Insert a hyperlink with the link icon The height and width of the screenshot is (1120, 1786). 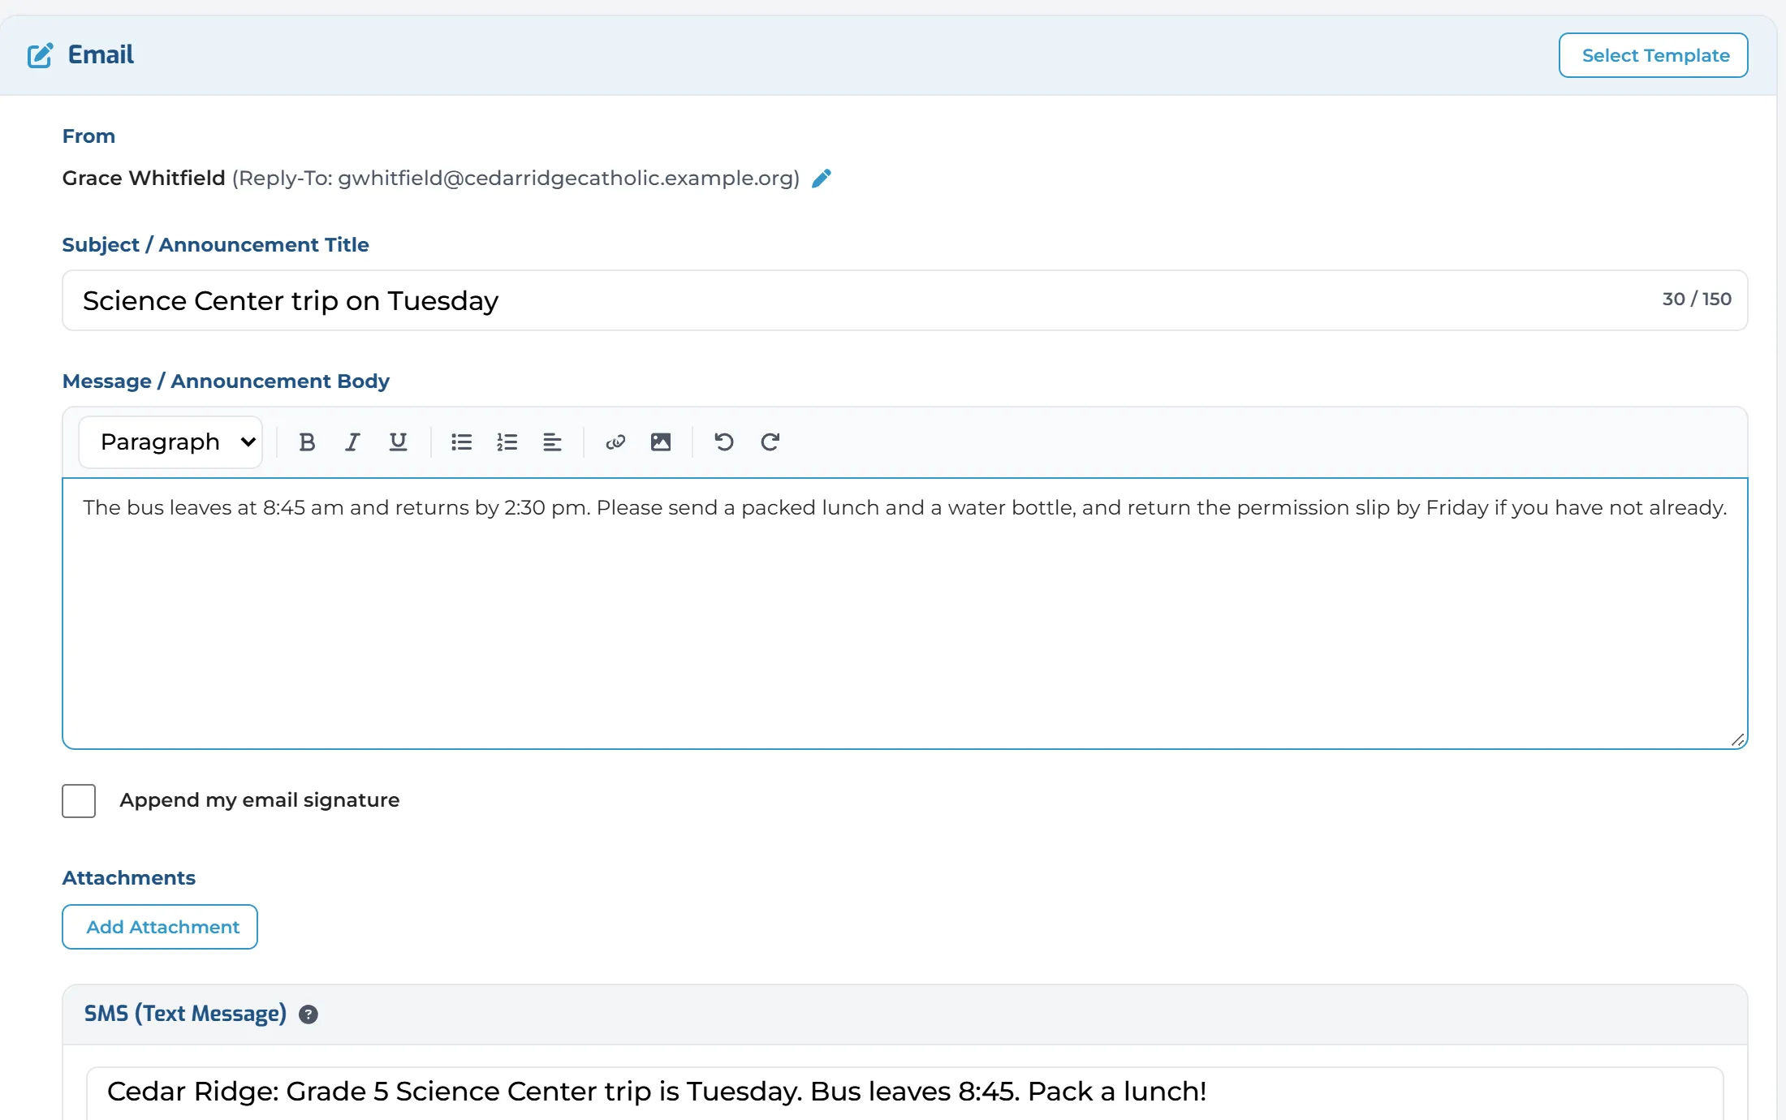615,442
